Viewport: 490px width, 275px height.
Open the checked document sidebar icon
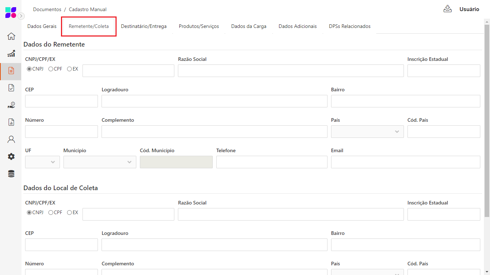point(11,88)
